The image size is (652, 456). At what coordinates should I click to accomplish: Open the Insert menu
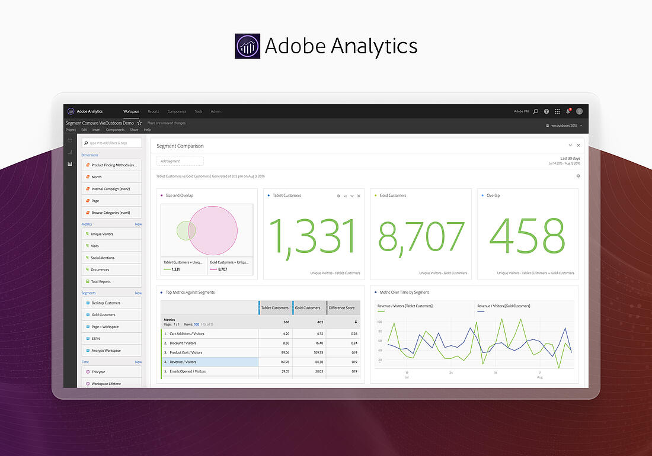click(97, 130)
